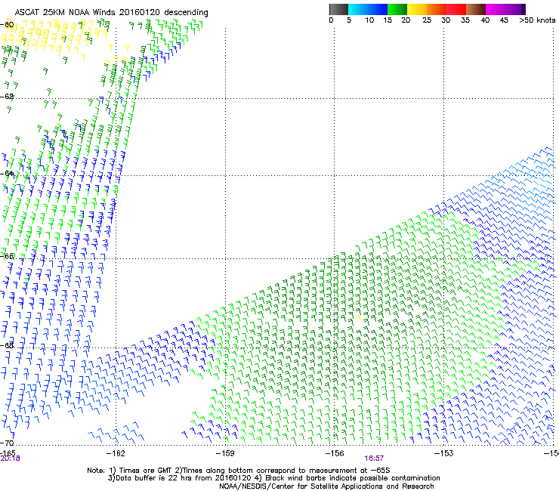This screenshot has width=559, height=491.
Task: Click the orange 25-30 knots legend segment
Action: [437, 9]
